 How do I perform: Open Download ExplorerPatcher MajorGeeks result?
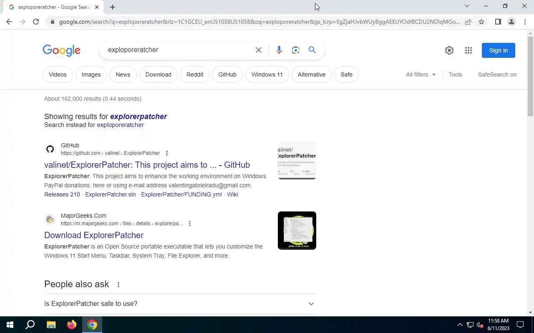pyautogui.click(x=94, y=235)
